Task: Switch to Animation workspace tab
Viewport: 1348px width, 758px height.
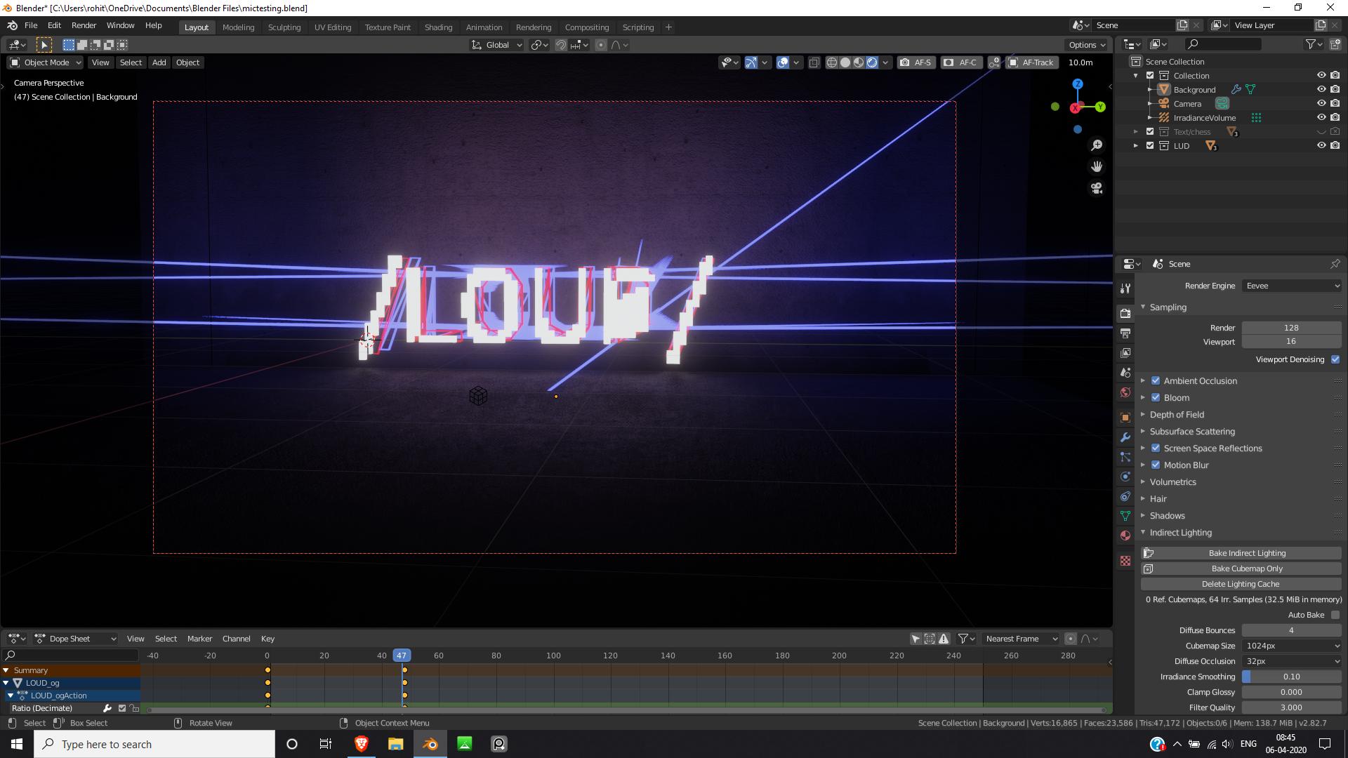Action: click(x=484, y=27)
